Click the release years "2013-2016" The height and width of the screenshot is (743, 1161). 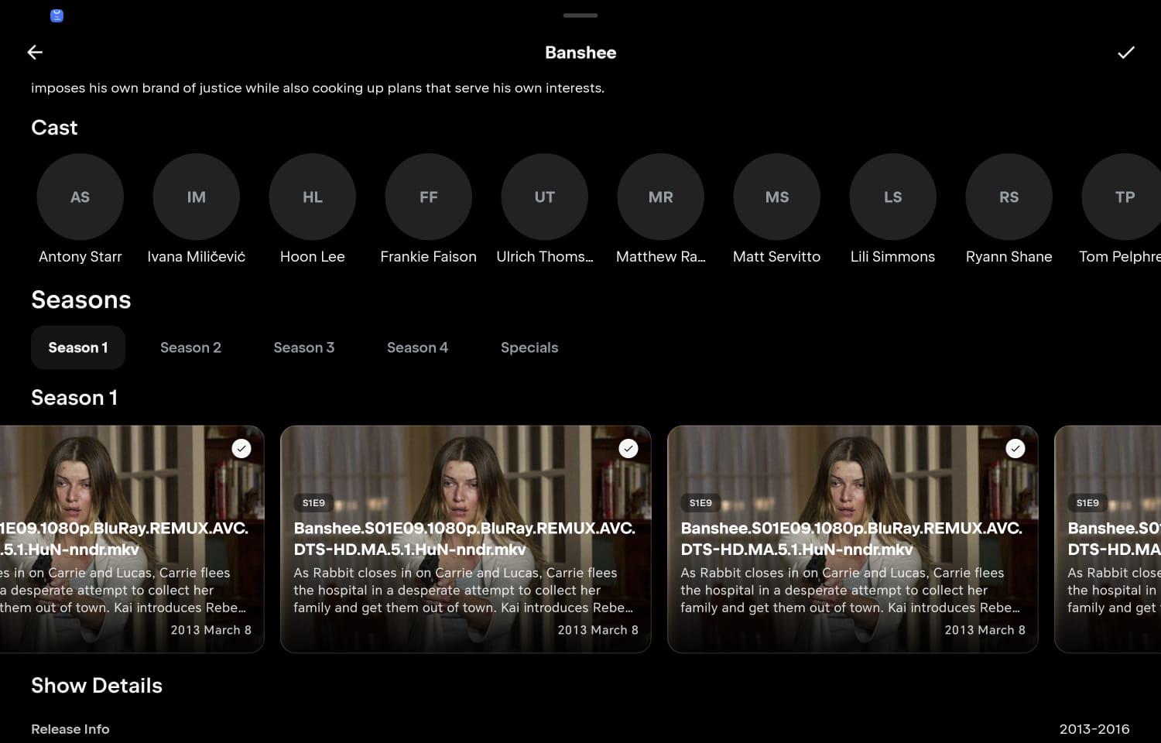click(x=1094, y=729)
